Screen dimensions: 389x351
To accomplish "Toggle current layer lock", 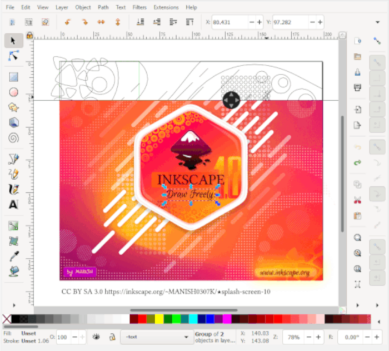I will click(112, 337).
